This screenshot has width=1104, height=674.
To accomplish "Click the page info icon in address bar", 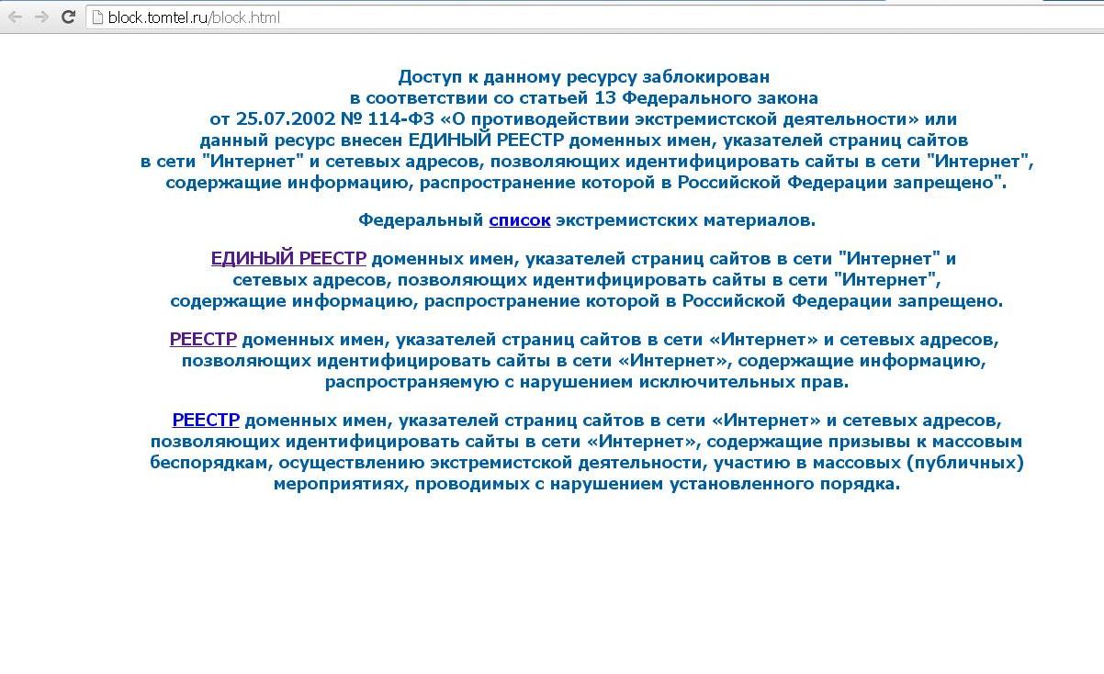I will click(97, 17).
